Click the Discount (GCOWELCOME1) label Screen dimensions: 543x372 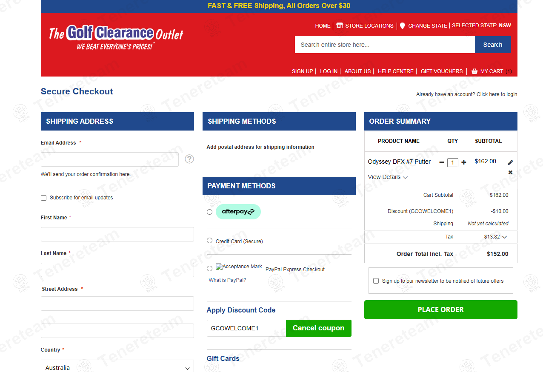420,211
